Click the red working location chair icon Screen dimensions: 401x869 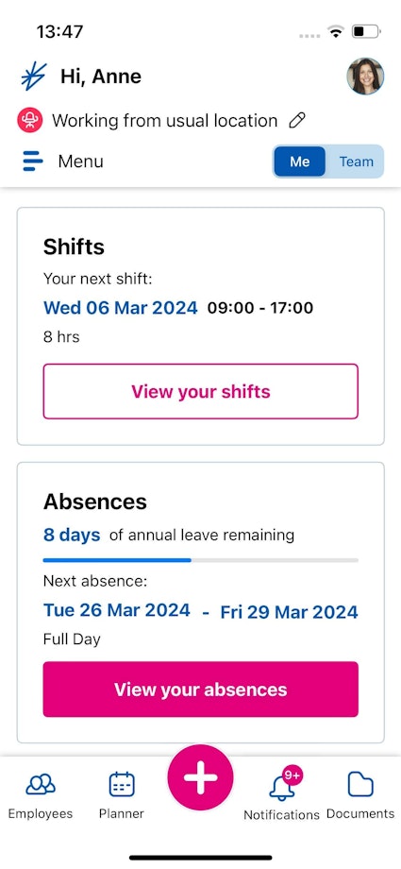click(x=30, y=120)
